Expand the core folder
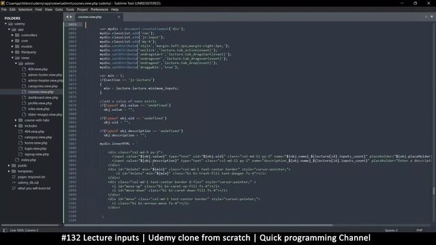The height and width of the screenshot is (245, 436). click(x=12, y=41)
